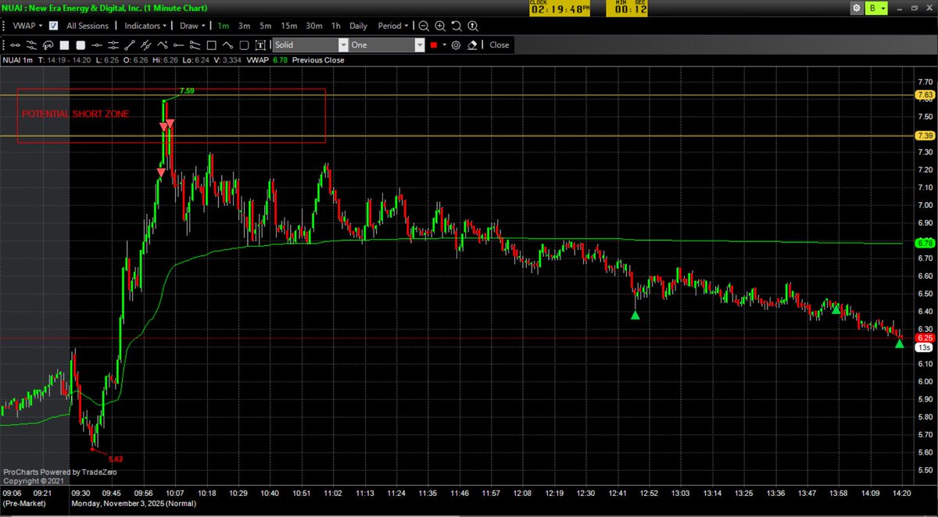
Task: Select the filled rounded square drawing tool
Action: tap(81, 45)
